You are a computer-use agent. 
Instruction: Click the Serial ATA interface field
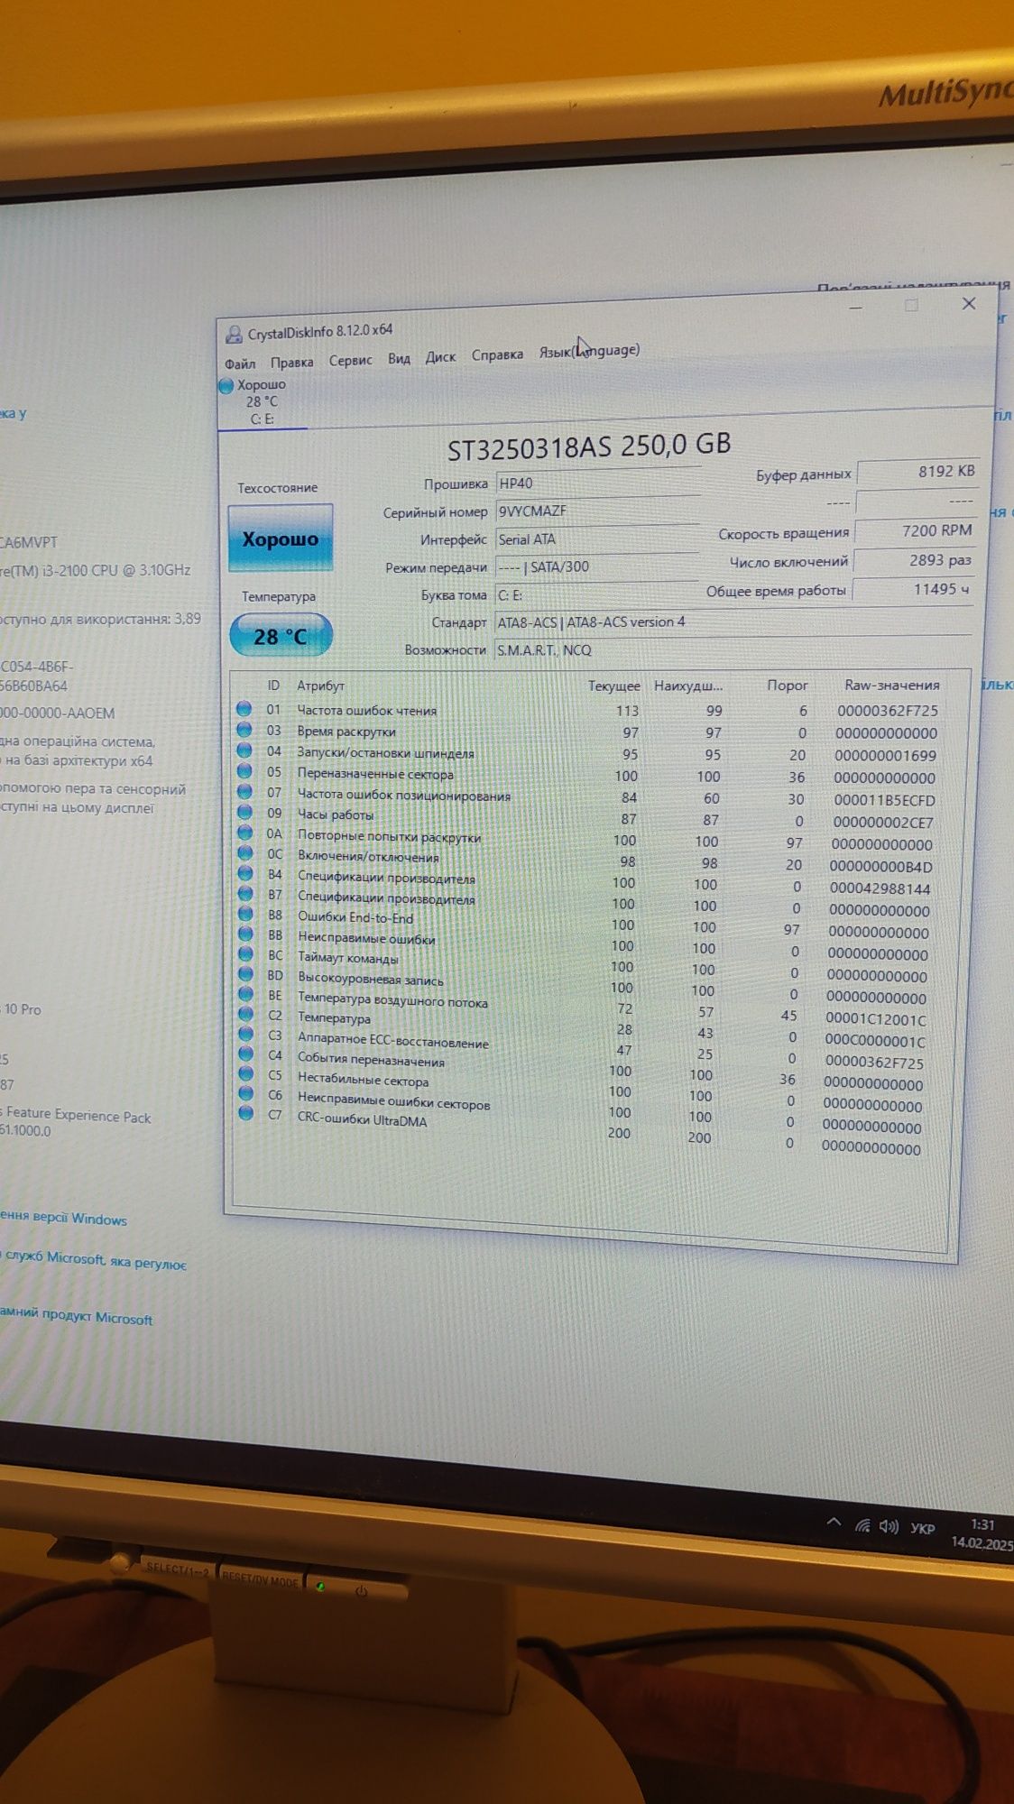[x=597, y=538]
